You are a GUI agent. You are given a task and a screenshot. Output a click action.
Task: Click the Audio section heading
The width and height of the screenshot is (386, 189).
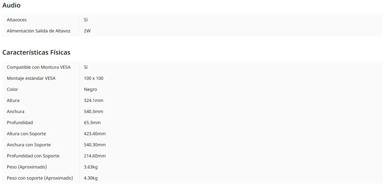tap(11, 5)
